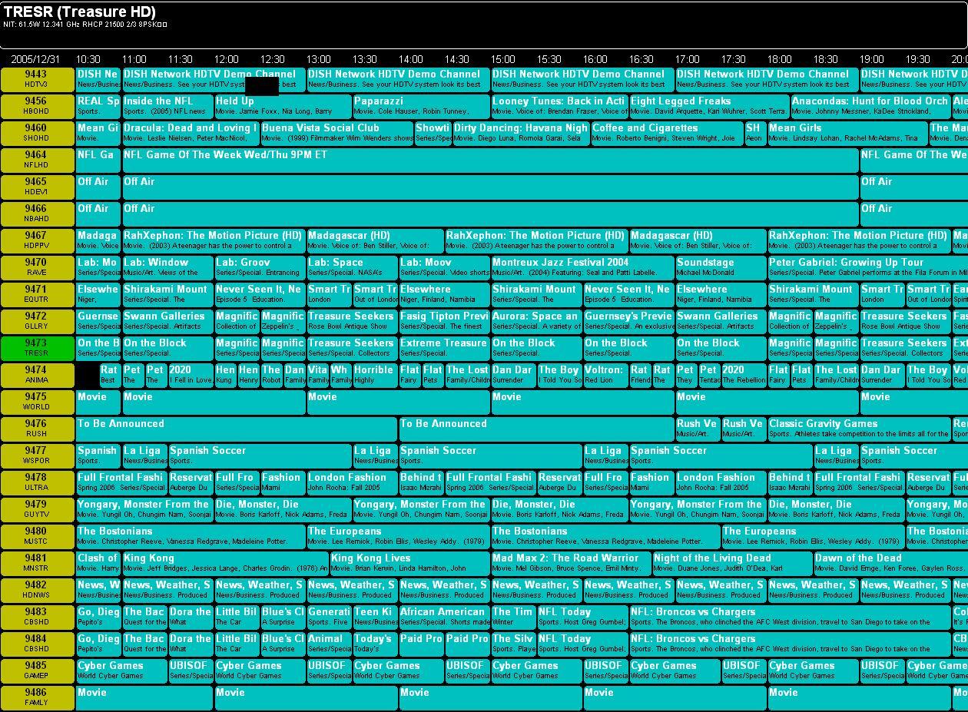Open Coffee and Cigarettes listing
Screen dimensions: 968x712
click(667, 133)
